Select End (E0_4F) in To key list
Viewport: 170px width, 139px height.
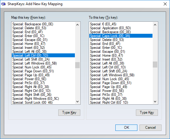tap(121, 44)
